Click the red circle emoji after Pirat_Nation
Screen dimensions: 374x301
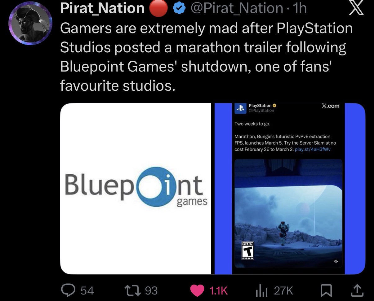pyautogui.click(x=158, y=9)
